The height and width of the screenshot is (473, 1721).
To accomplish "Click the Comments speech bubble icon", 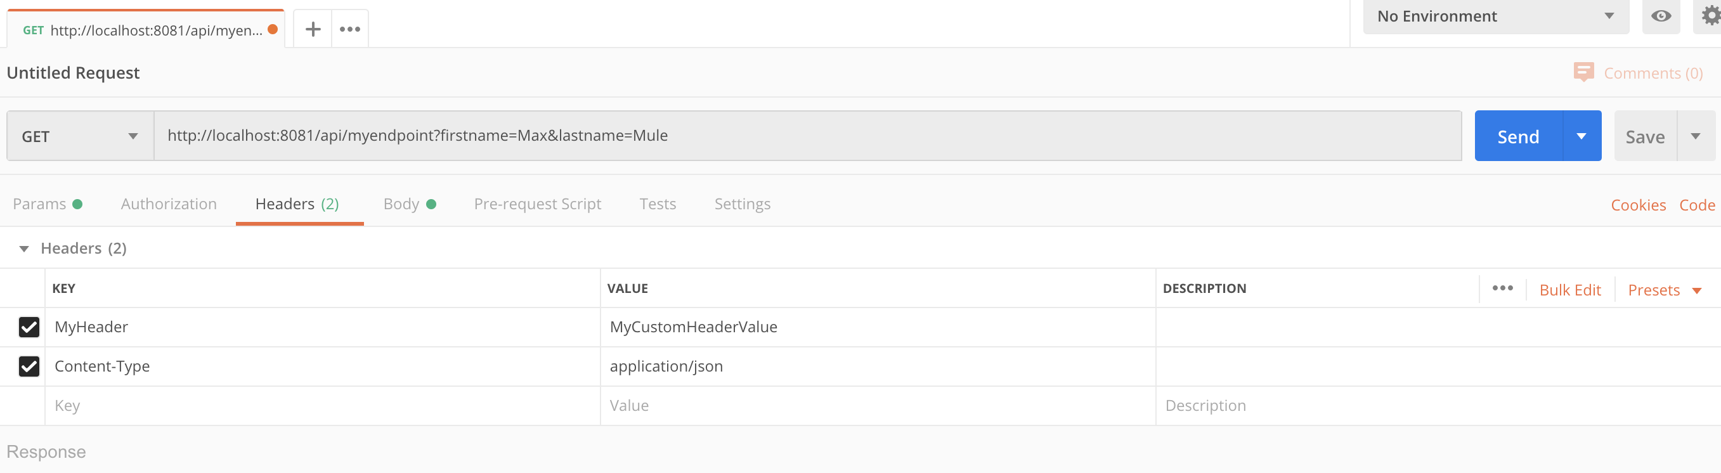I will [1583, 72].
